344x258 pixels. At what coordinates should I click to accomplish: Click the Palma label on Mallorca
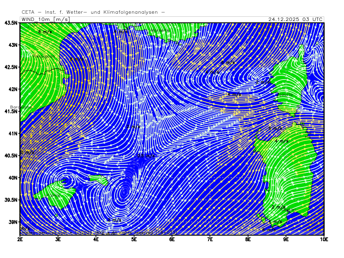pos(53,196)
